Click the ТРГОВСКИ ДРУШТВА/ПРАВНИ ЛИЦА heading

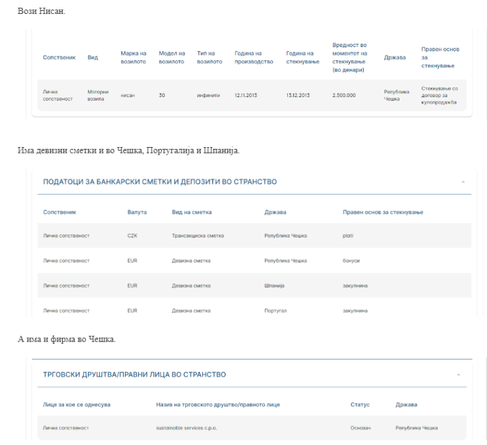(x=134, y=375)
